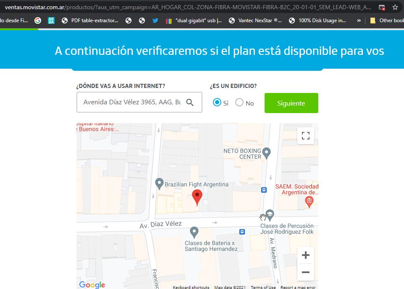Open the 100% Disk Usage bookmark

pos(317,21)
